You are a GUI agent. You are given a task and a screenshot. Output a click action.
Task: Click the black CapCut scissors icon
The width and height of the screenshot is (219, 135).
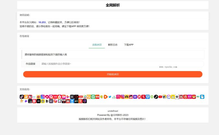72,97
